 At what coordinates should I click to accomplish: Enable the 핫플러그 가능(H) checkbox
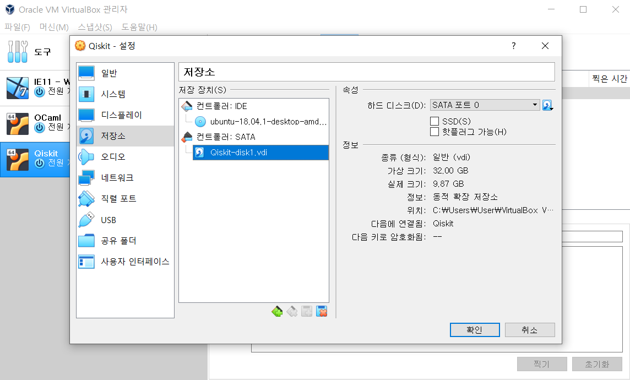click(435, 132)
